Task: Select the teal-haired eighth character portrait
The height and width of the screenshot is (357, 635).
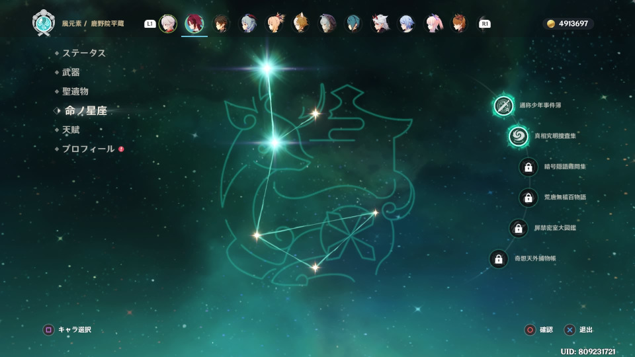Action: point(353,24)
